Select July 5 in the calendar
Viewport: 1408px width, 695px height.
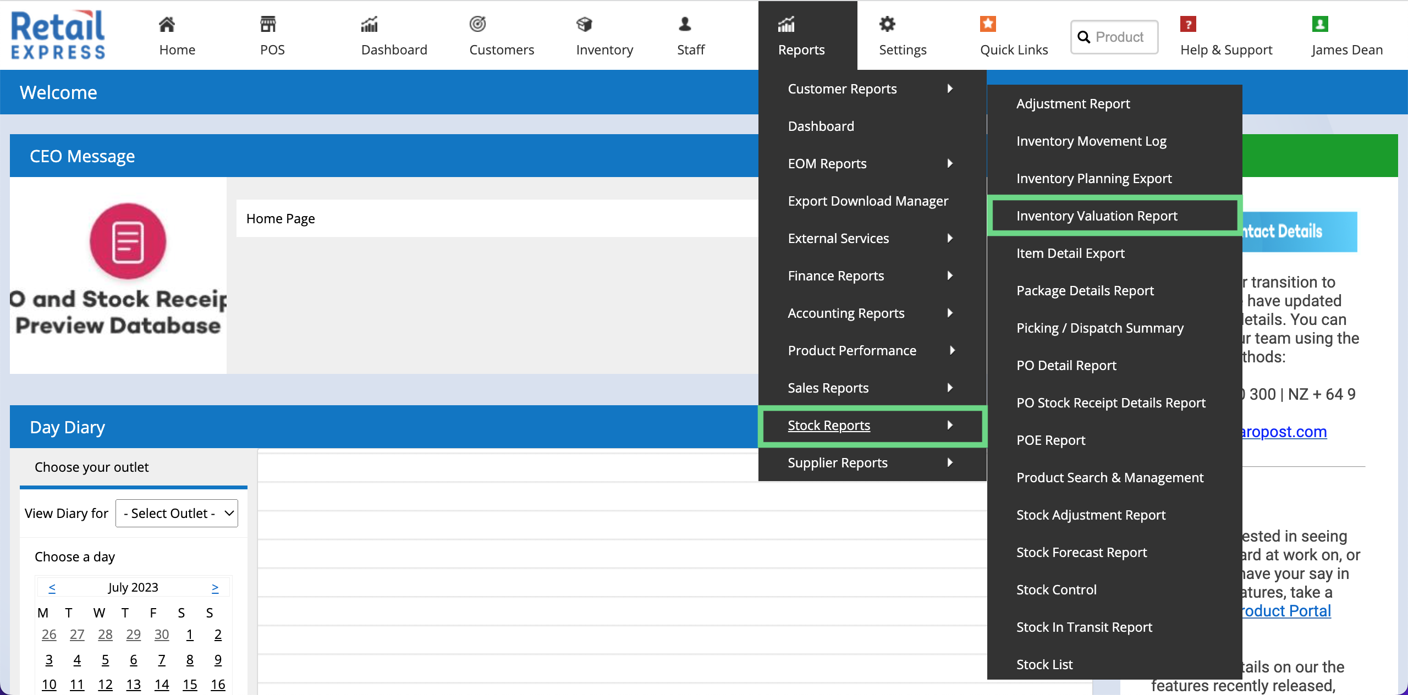pyautogui.click(x=105, y=659)
